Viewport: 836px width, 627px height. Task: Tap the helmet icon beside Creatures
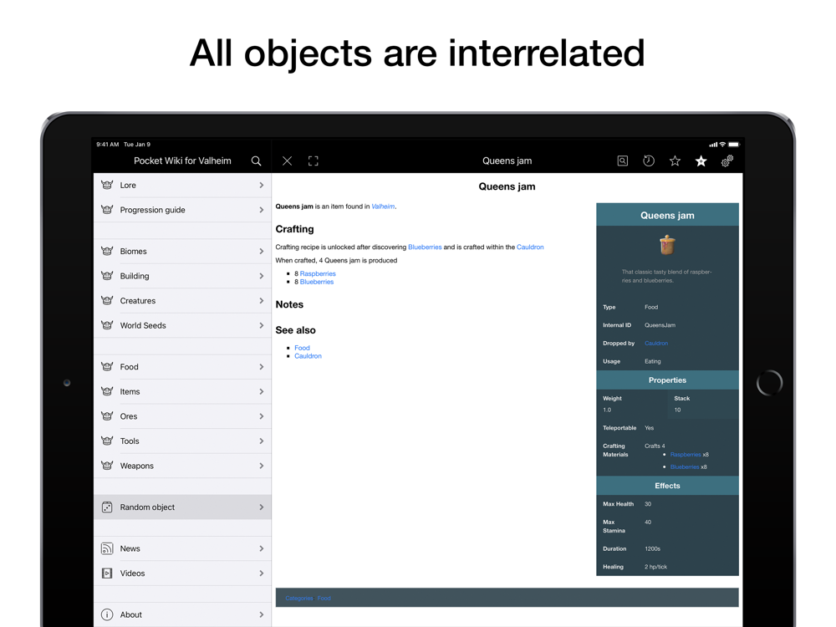pyautogui.click(x=107, y=301)
